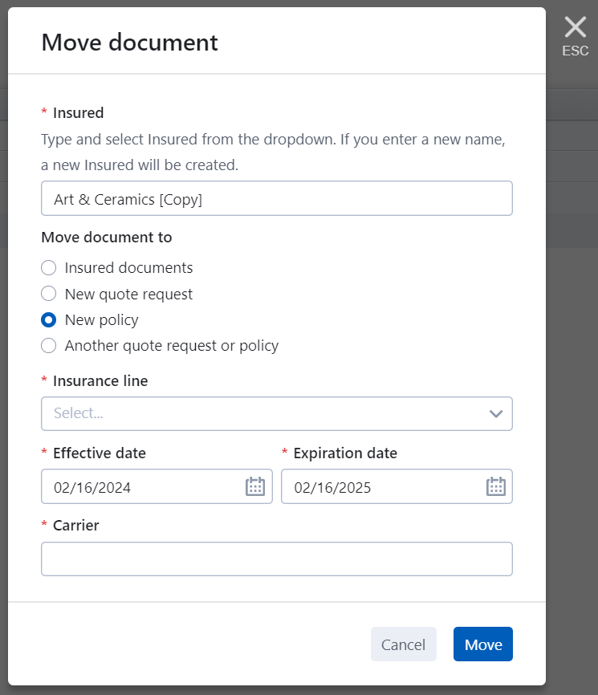598x695 pixels.
Task: Click the Insurance line chevron arrow
Action: [x=495, y=414]
